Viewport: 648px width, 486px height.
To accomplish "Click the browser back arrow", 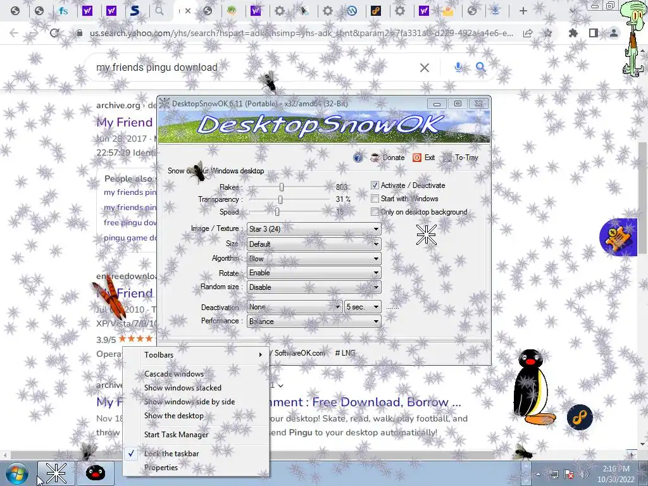I will (x=14, y=33).
